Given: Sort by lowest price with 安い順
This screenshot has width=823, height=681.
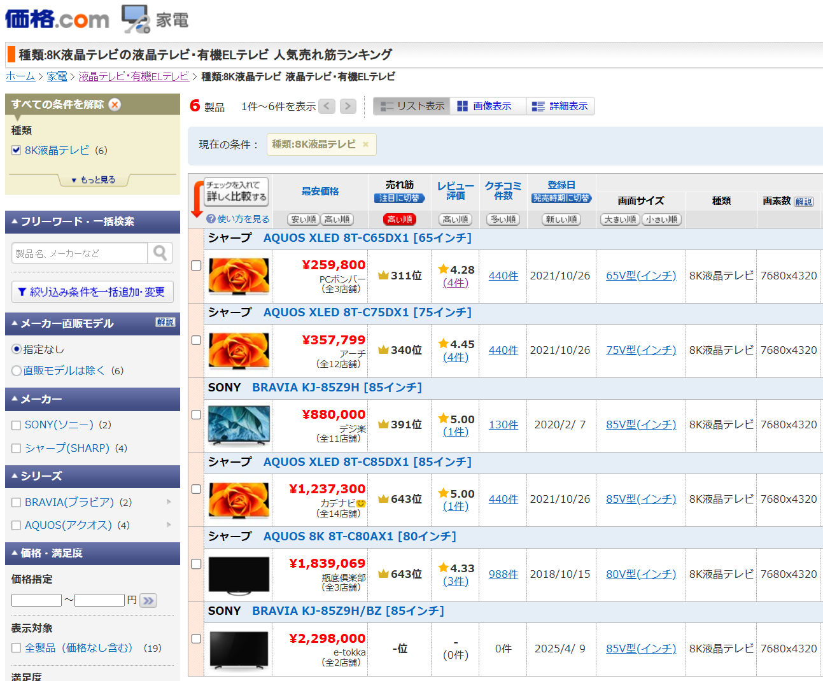Looking at the screenshot, I should point(304,220).
